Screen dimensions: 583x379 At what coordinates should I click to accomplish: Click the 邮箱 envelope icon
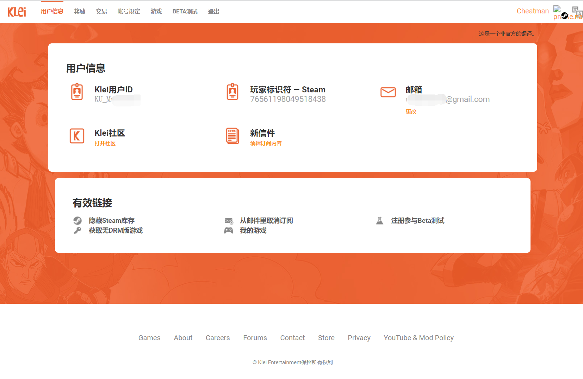coord(388,92)
